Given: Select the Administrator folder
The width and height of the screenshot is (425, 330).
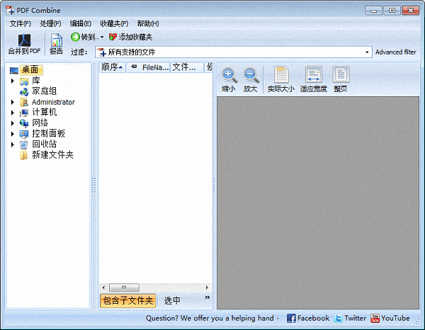Looking at the screenshot, I should [53, 102].
